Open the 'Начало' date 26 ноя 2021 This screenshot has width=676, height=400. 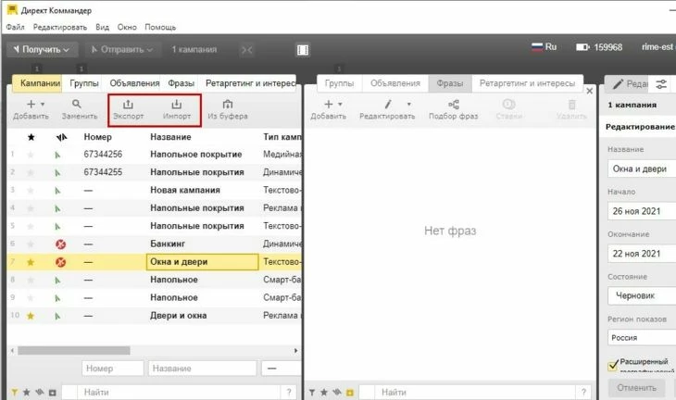(x=642, y=211)
